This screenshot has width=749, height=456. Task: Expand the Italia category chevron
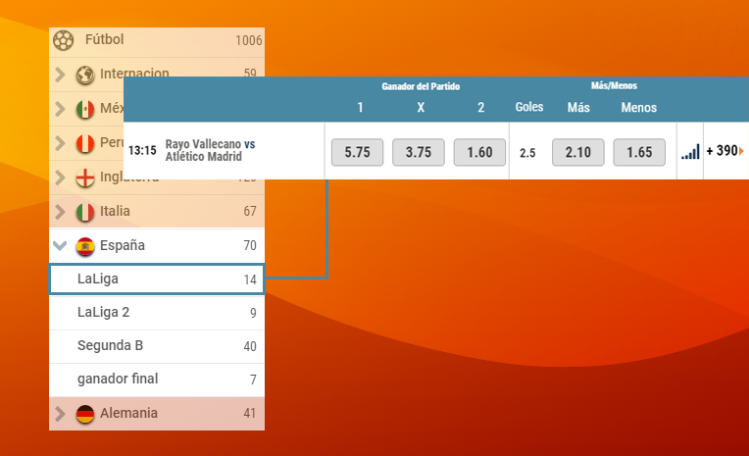[x=60, y=211]
